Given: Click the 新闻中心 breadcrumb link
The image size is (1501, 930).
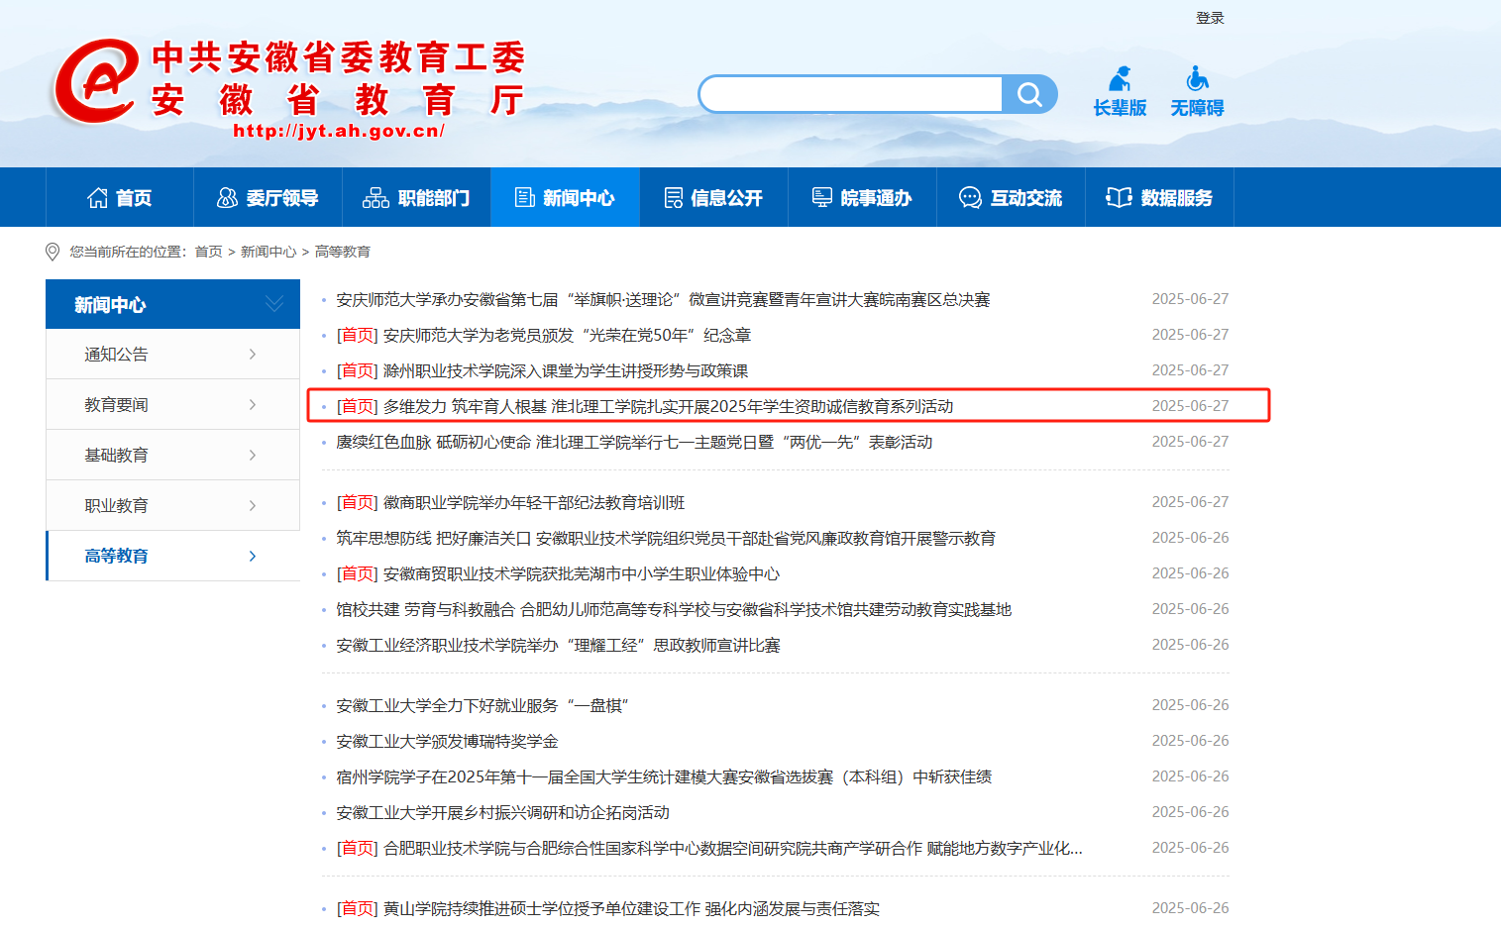Looking at the screenshot, I should coord(268,252).
